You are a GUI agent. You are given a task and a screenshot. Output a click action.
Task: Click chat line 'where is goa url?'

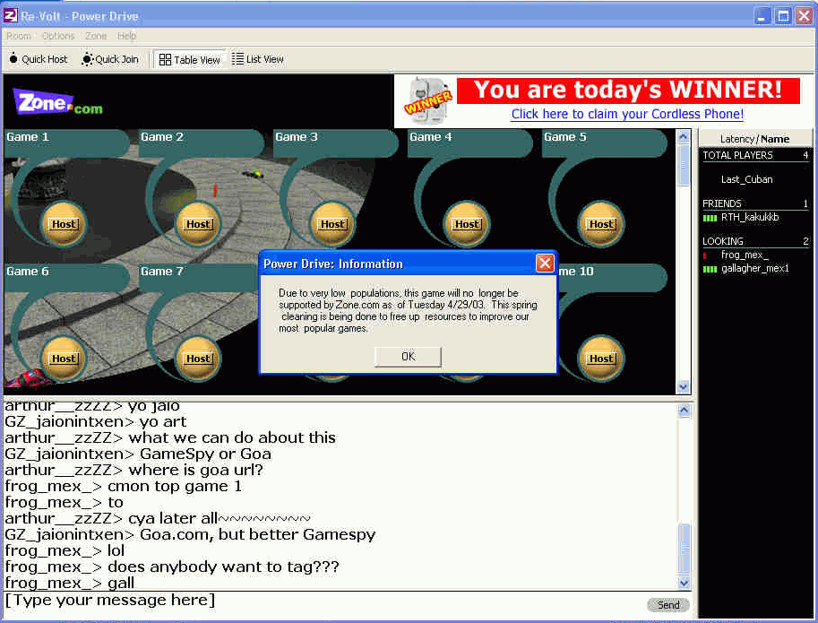coord(196,470)
